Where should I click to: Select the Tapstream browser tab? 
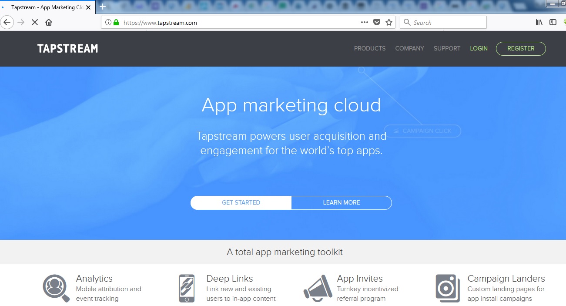pos(47,7)
